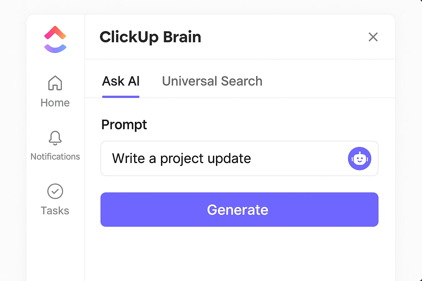Switch to the Universal Search tab
The height and width of the screenshot is (281, 422).
click(212, 81)
